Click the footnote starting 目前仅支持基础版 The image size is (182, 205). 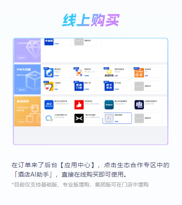coord(80,185)
